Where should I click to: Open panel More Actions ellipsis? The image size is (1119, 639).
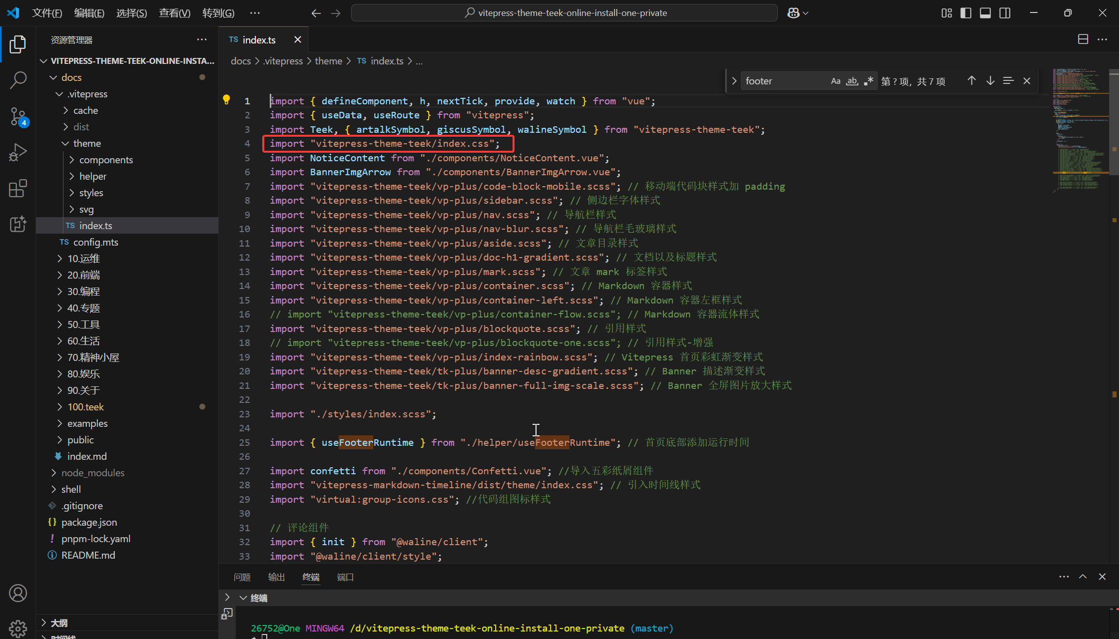point(1064,577)
